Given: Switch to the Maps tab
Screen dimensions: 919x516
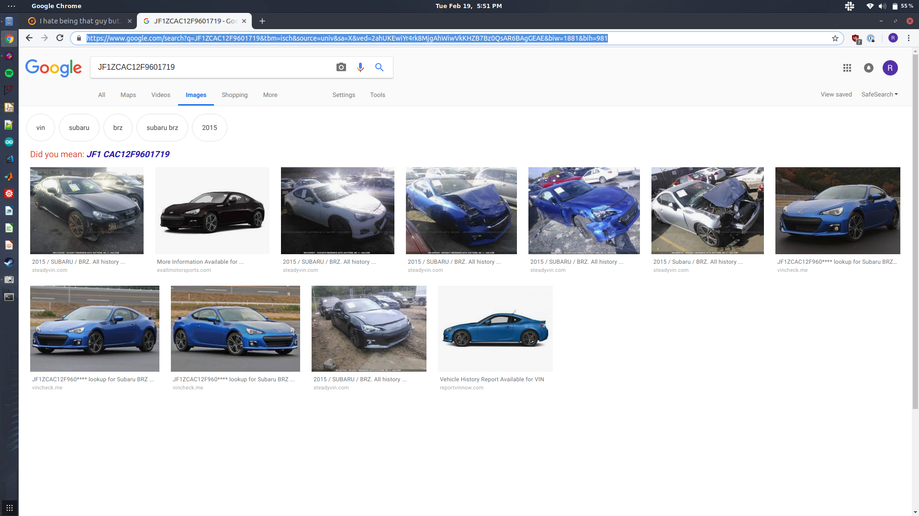Looking at the screenshot, I should (x=128, y=95).
